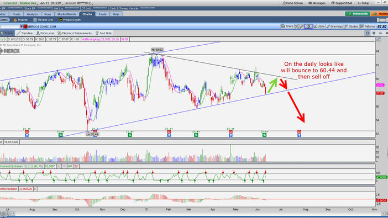Viewport: 388px width, 218px height.
Task: Click the Net Liq balance field
Action: click(67, 8)
